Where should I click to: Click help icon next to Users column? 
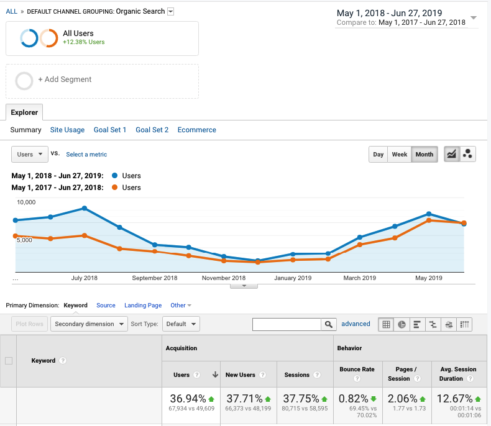click(196, 374)
